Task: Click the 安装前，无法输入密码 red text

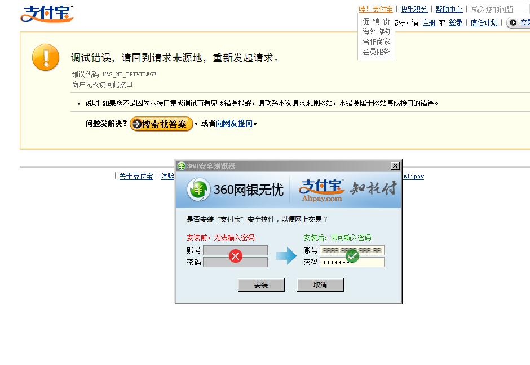Action: (x=220, y=237)
